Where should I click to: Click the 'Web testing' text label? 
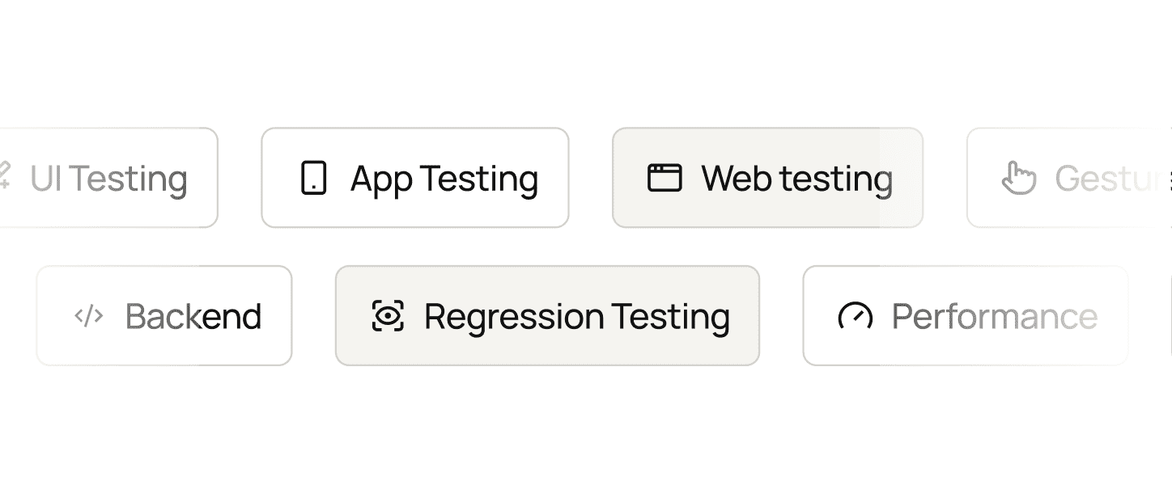(796, 179)
